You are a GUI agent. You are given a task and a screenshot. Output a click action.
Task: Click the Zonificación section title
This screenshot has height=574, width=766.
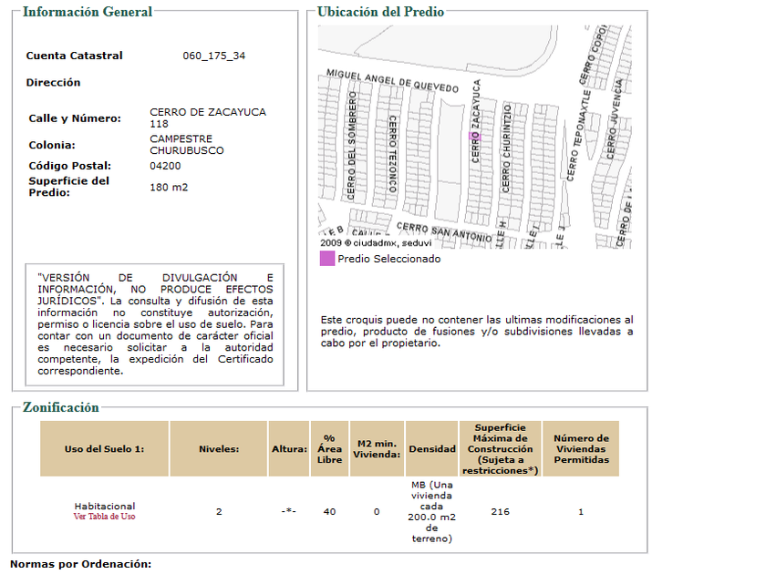coord(61,407)
